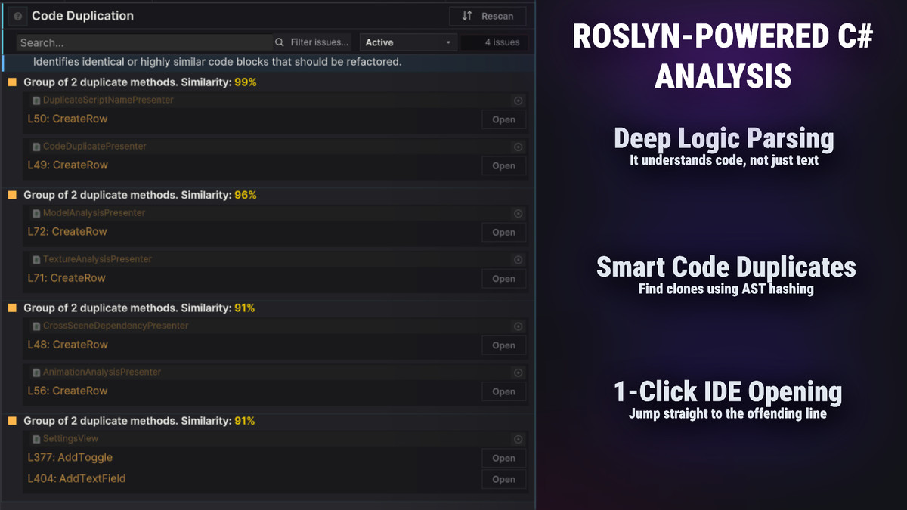The width and height of the screenshot is (907, 510).
Task: Click the circle icon on the CodeDuplicatePresenter row
Action: [x=518, y=147]
